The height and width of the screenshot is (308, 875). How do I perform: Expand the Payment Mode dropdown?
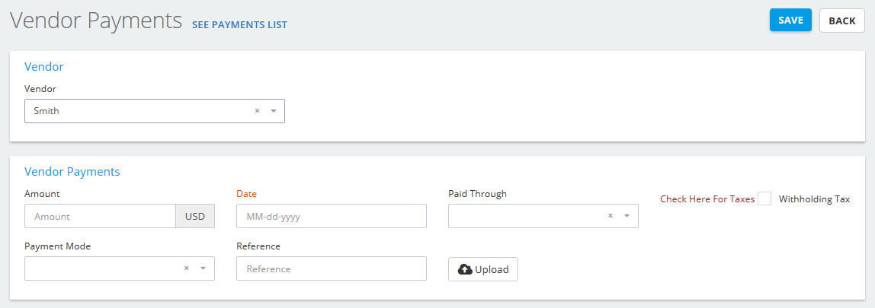(x=203, y=268)
